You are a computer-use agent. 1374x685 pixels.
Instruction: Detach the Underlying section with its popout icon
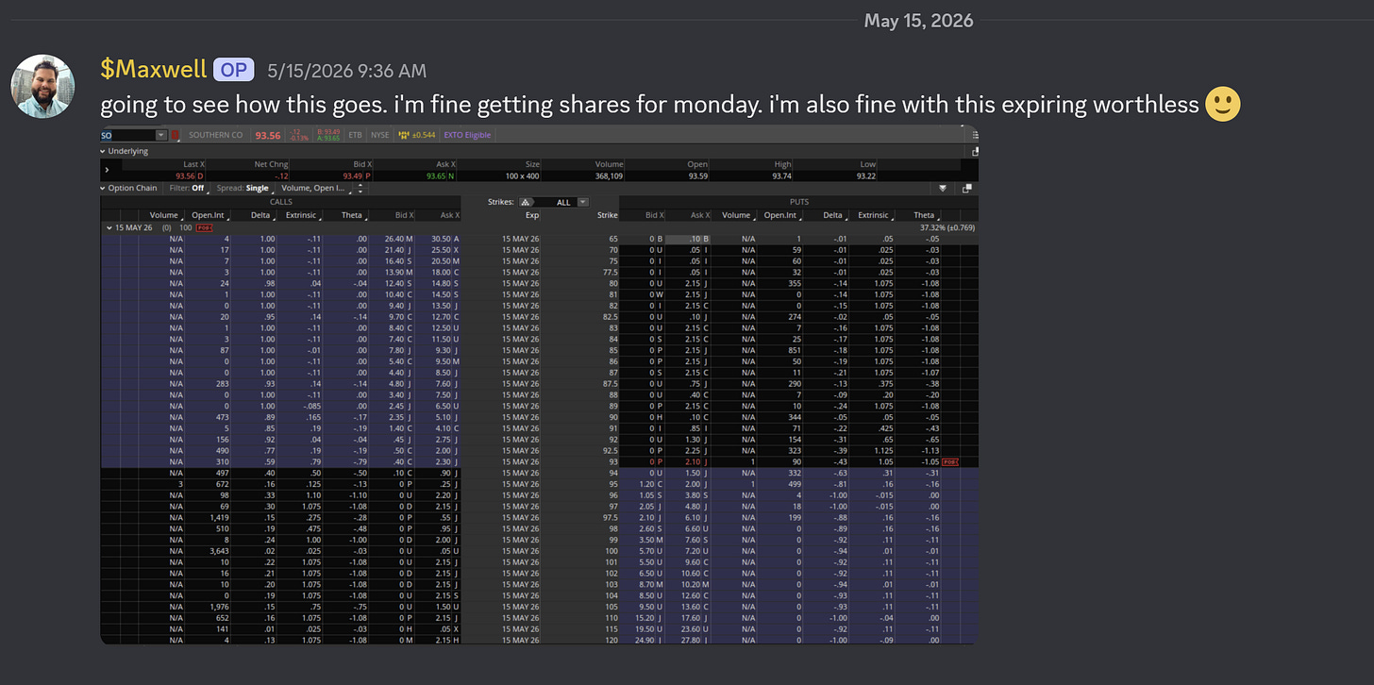(x=974, y=151)
